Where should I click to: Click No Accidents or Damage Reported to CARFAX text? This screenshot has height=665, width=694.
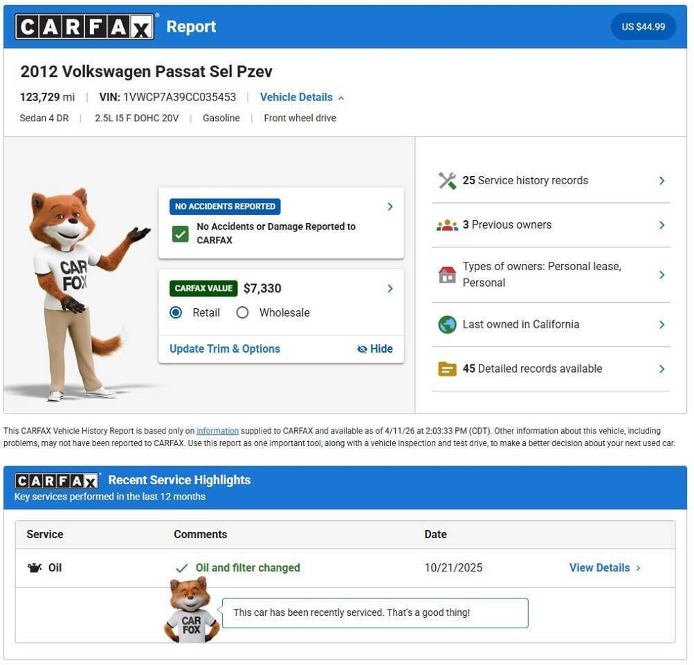(276, 233)
